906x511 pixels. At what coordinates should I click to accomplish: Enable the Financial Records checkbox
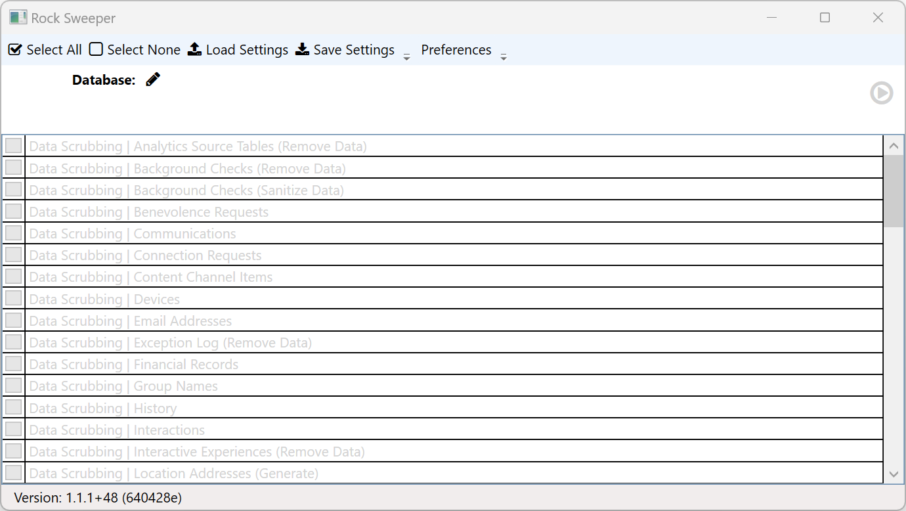pyautogui.click(x=14, y=364)
